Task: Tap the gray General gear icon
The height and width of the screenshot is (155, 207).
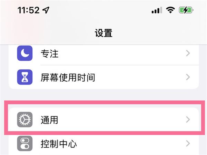Action: click(25, 120)
